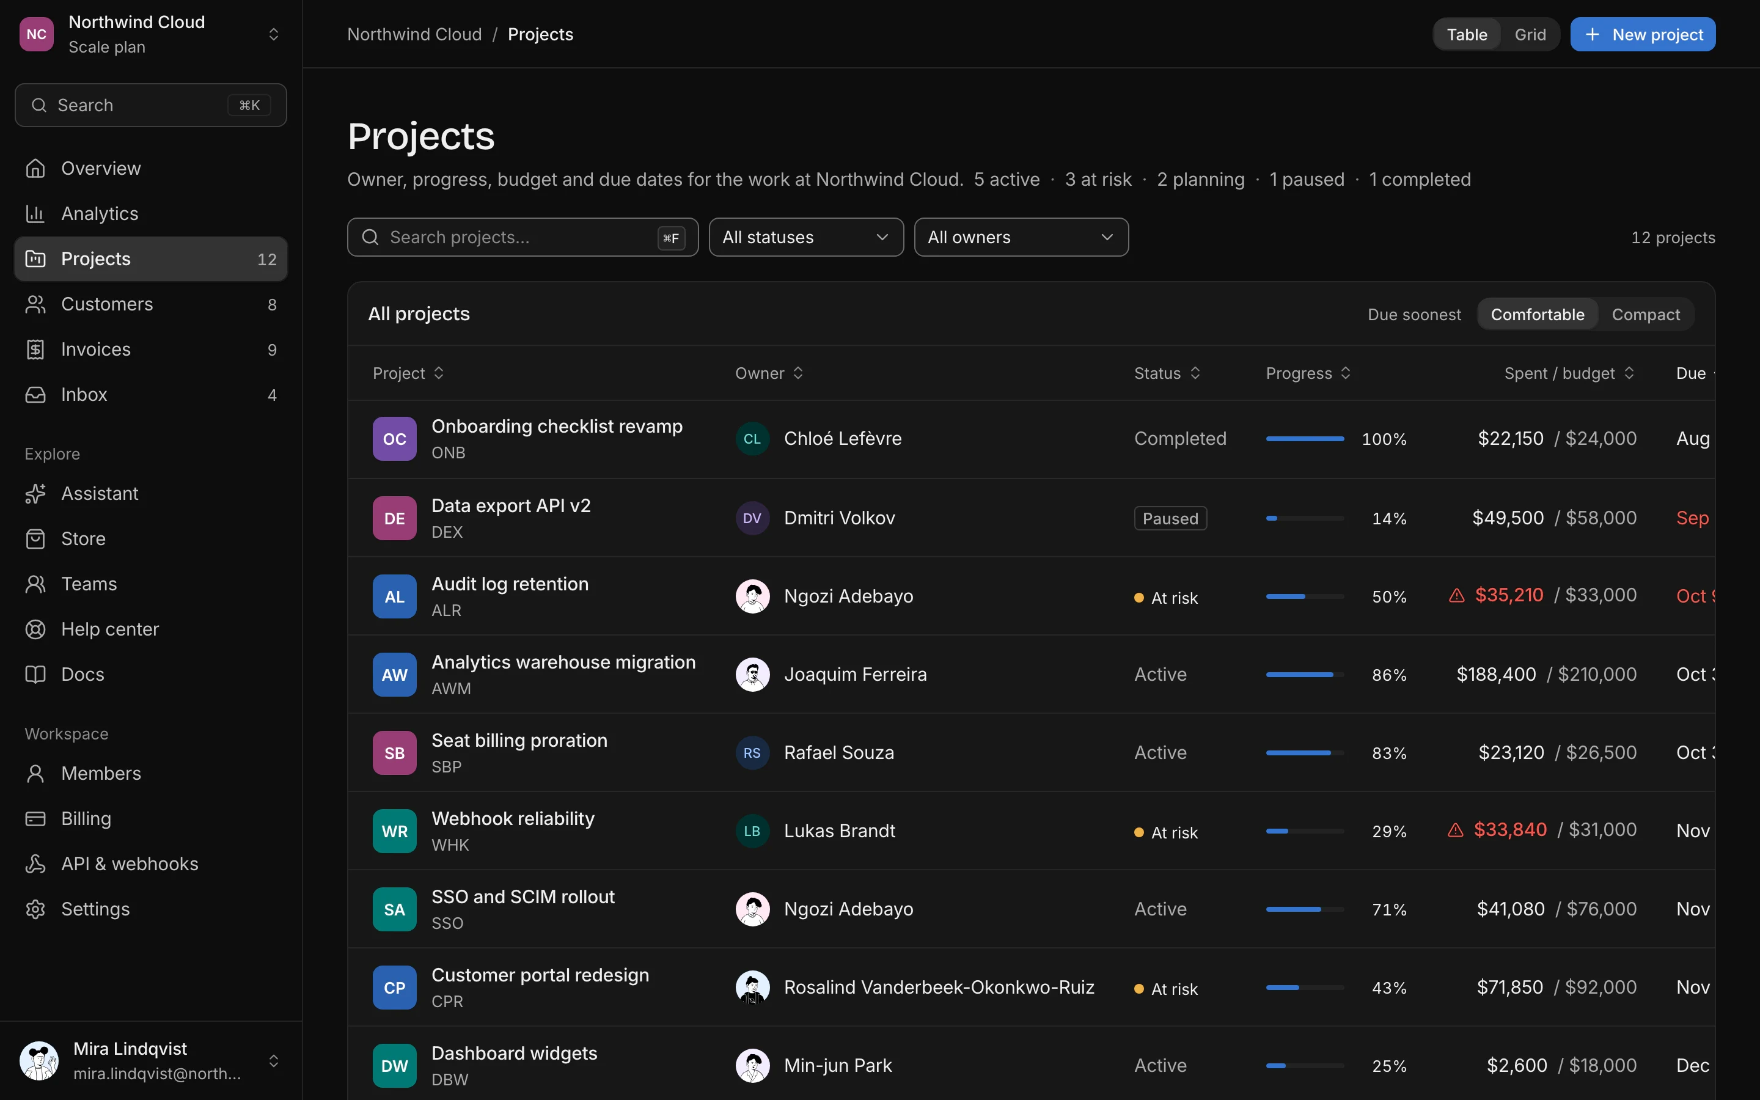Screen dimensions: 1760x1100
Task: Sort by Status column header
Action: click(1167, 373)
